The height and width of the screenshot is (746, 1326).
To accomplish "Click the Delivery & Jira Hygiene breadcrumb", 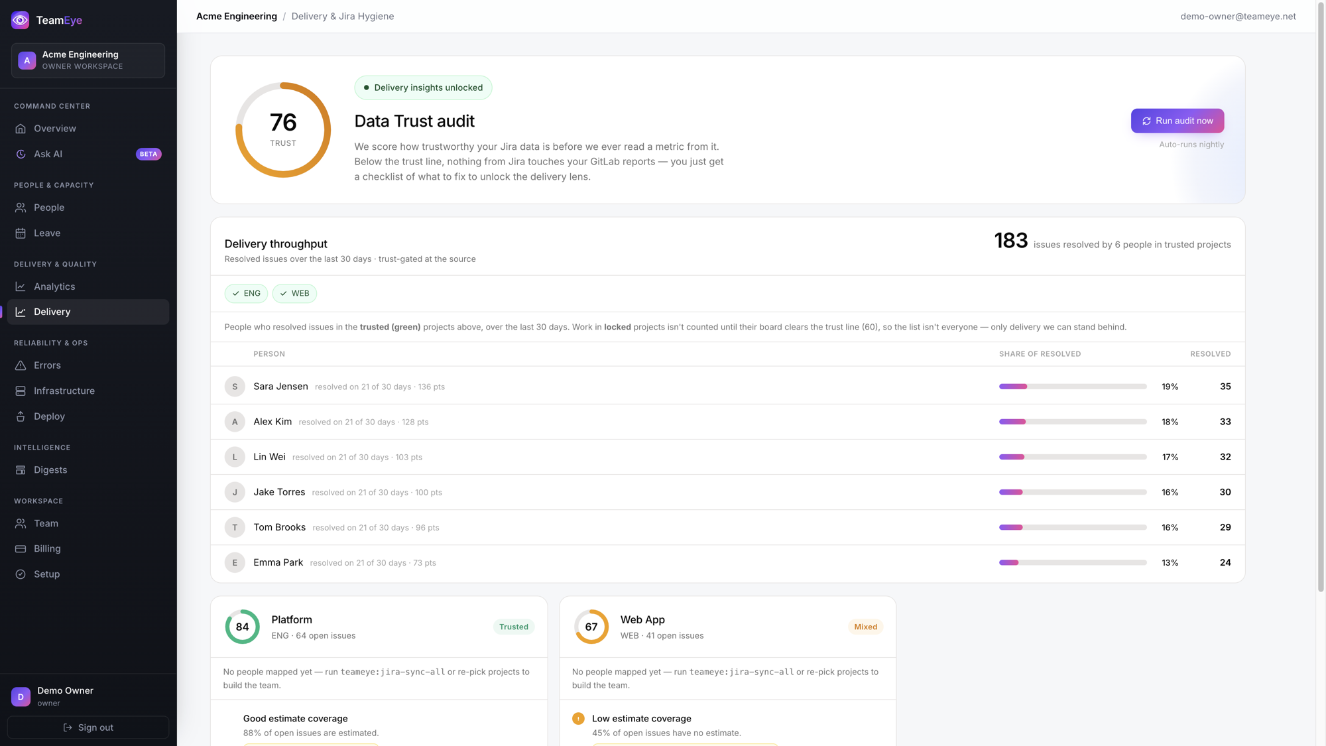I will tap(343, 17).
